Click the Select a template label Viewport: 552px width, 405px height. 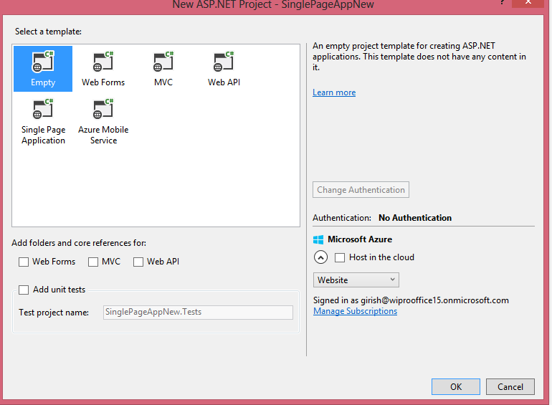pyautogui.click(x=48, y=32)
